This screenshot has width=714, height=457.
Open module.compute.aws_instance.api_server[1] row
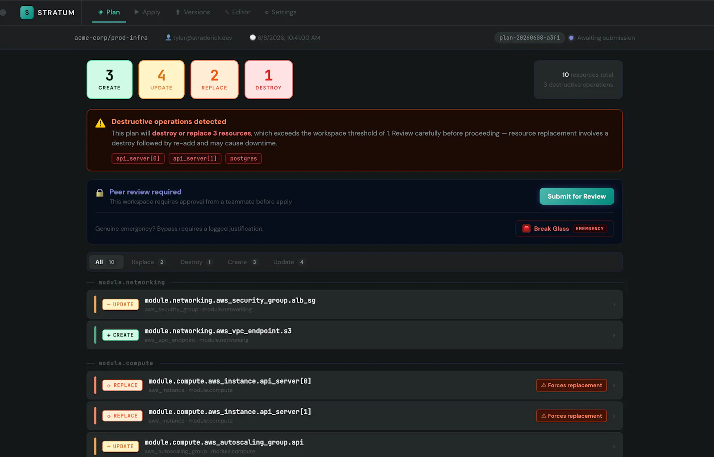[x=355, y=416]
